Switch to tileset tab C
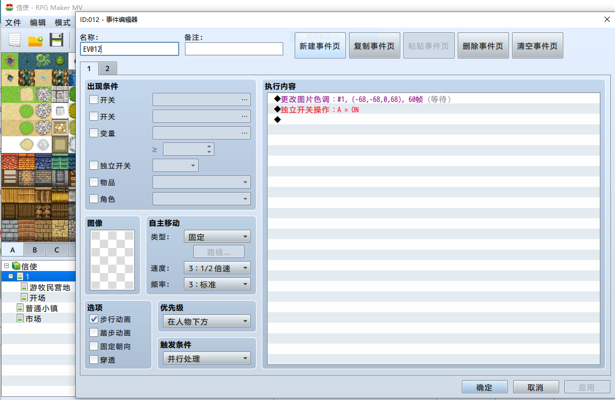The height and width of the screenshot is (400, 615). 57,250
